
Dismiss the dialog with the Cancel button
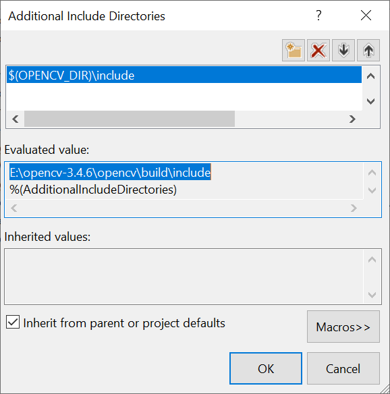coord(343,368)
